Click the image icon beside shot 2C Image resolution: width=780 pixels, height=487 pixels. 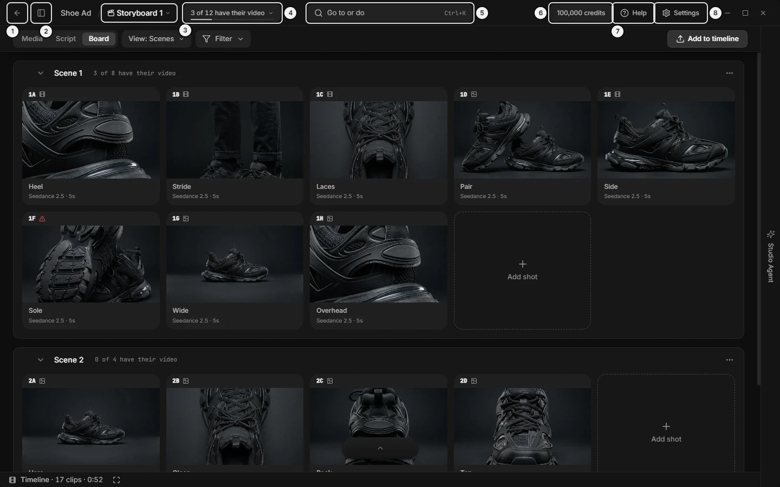[x=330, y=381]
